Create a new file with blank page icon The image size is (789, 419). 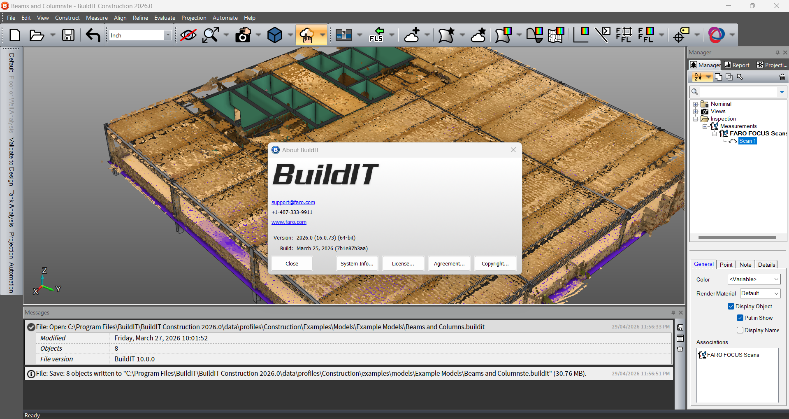[x=15, y=35]
